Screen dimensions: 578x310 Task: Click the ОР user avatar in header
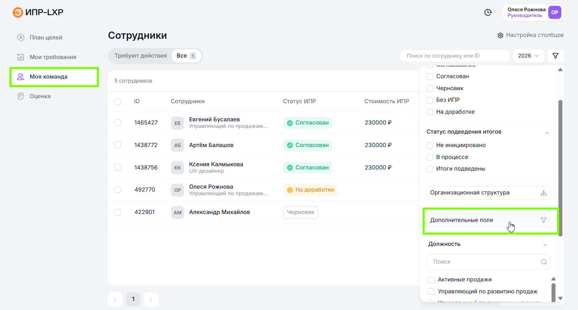554,12
